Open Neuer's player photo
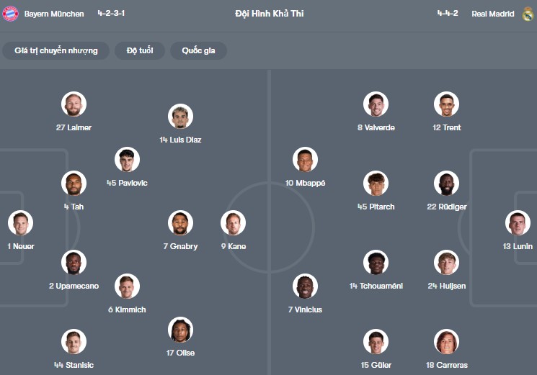 pos(21,223)
